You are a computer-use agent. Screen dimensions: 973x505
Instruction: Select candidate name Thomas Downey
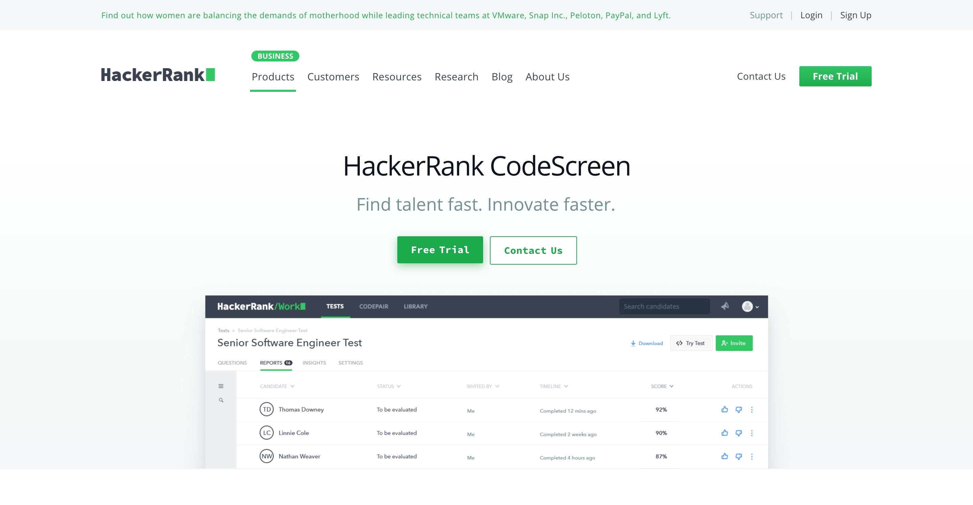(301, 409)
